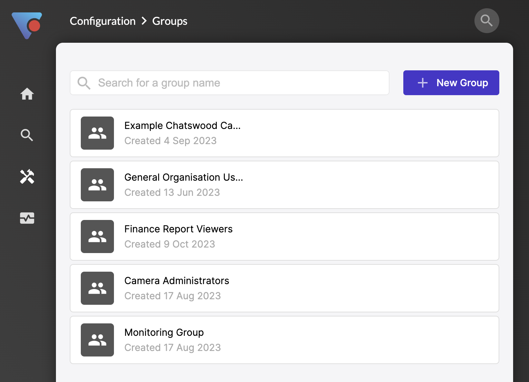
Task: Open the sidebar Search magnifier icon
Action: click(27, 135)
